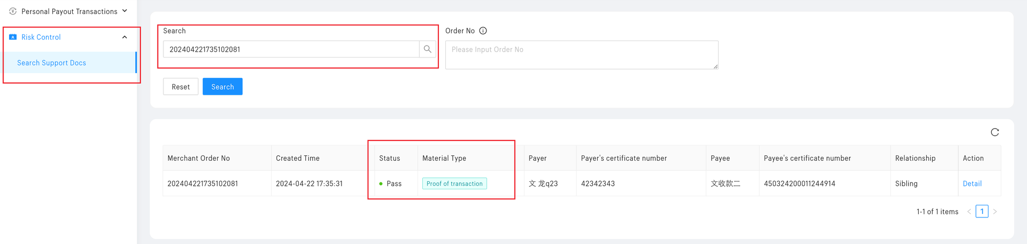This screenshot has width=1027, height=244.
Task: Open the Detail link for the order
Action: click(x=972, y=183)
